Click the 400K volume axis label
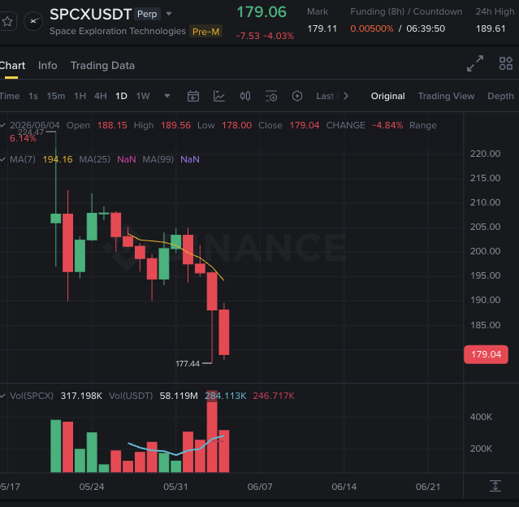519x507 pixels. [x=481, y=417]
